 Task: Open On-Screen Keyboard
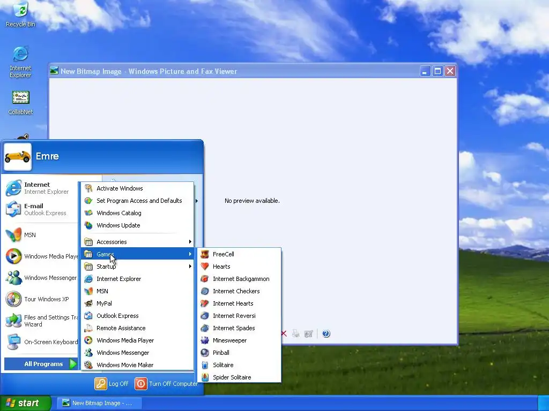tap(41, 342)
